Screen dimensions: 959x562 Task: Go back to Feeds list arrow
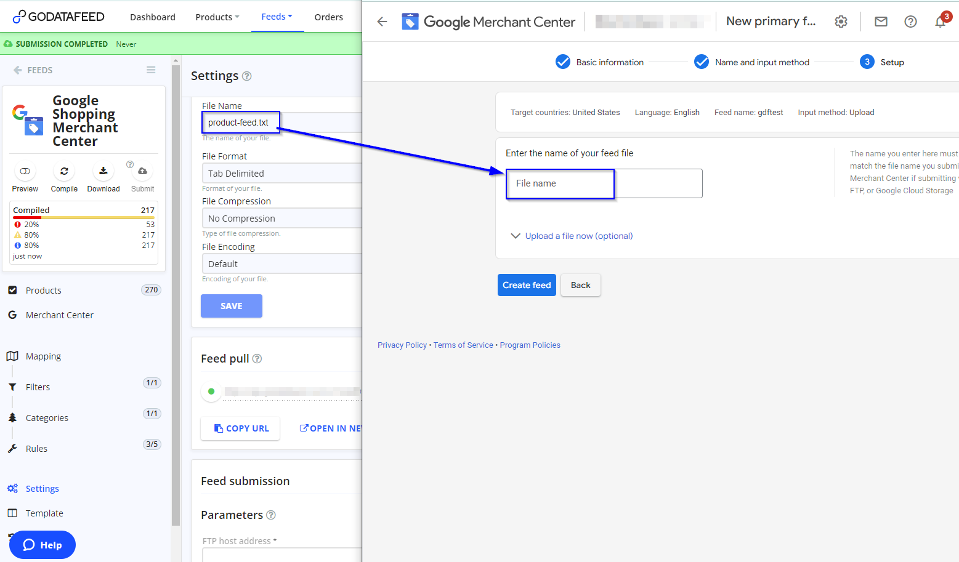[x=18, y=70]
